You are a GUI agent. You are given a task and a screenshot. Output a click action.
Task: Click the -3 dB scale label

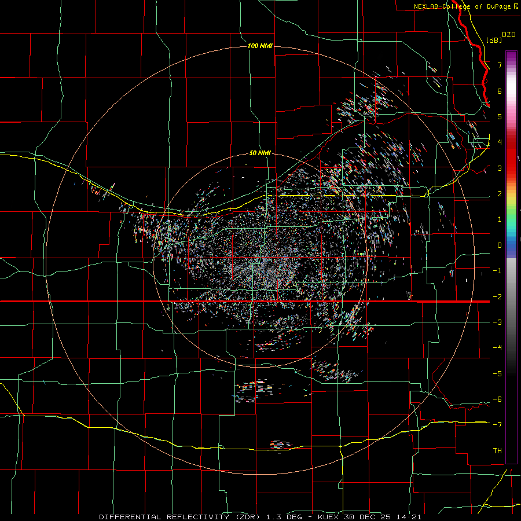click(497, 322)
